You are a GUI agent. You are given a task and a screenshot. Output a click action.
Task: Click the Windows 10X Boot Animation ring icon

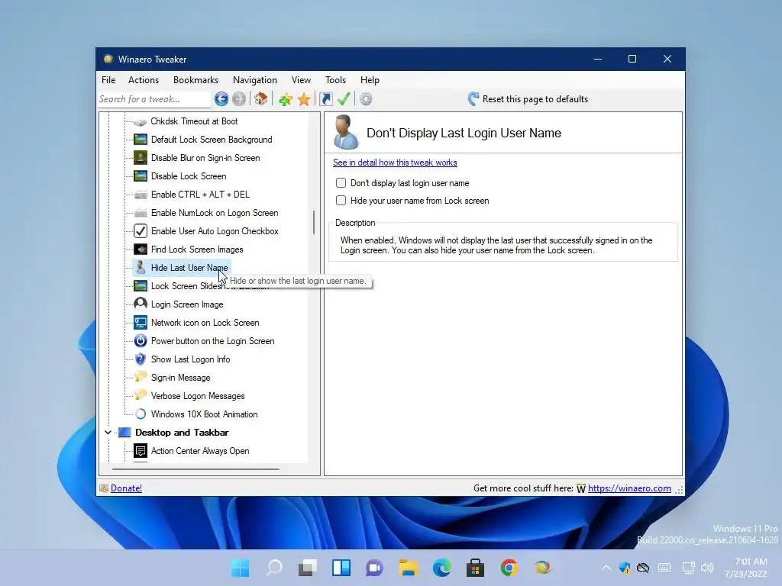tap(141, 414)
